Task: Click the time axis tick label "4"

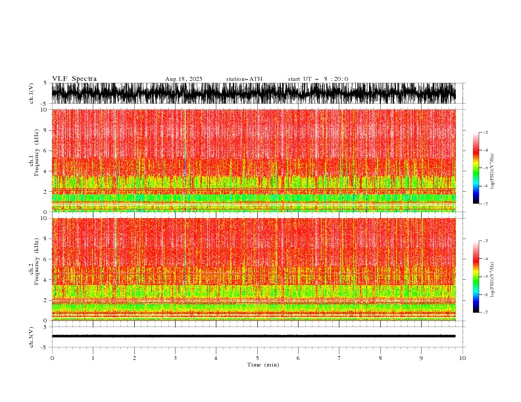Action: tap(216, 358)
